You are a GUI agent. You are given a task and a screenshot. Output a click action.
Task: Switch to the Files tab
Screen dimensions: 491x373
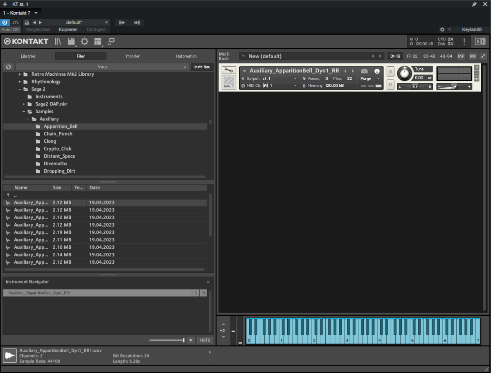(81, 56)
